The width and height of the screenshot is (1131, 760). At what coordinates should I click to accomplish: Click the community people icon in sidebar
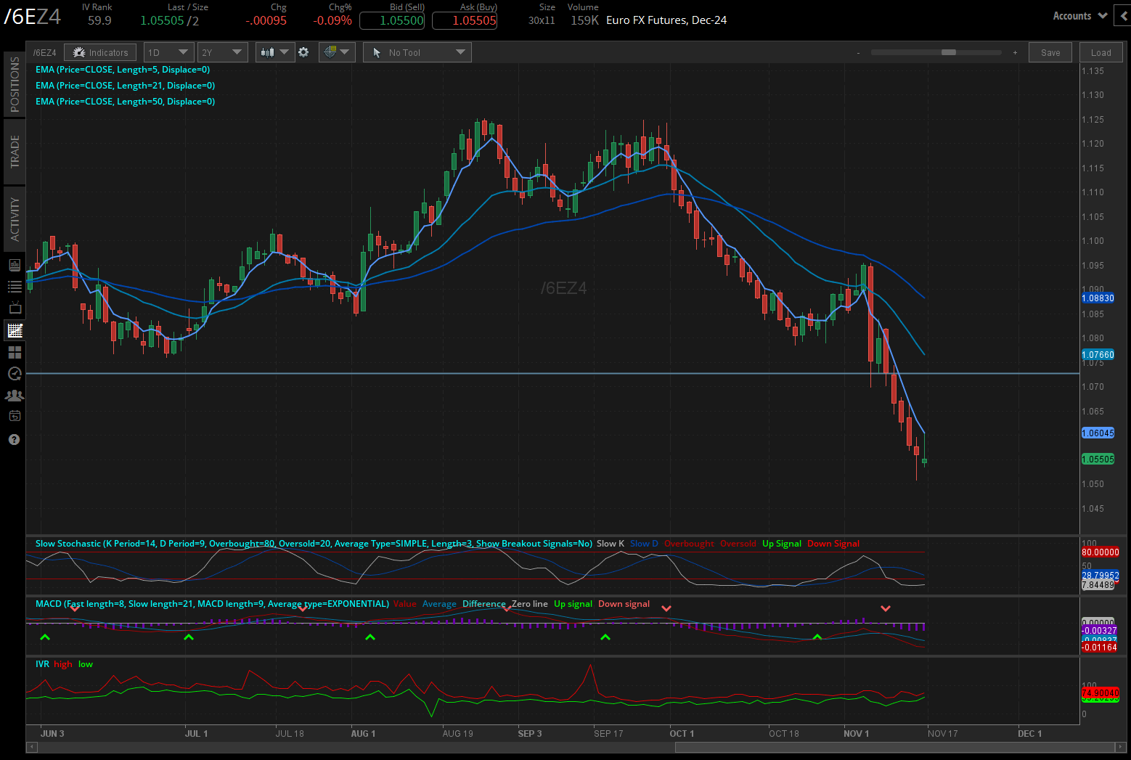pyautogui.click(x=15, y=395)
